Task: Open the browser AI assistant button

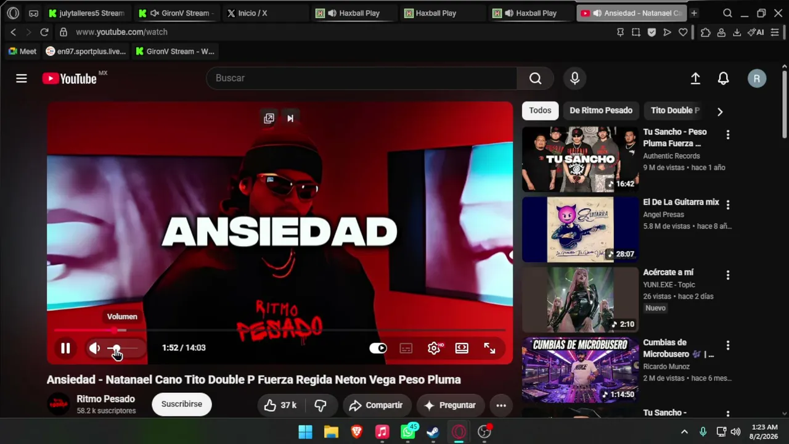Action: coord(756,32)
